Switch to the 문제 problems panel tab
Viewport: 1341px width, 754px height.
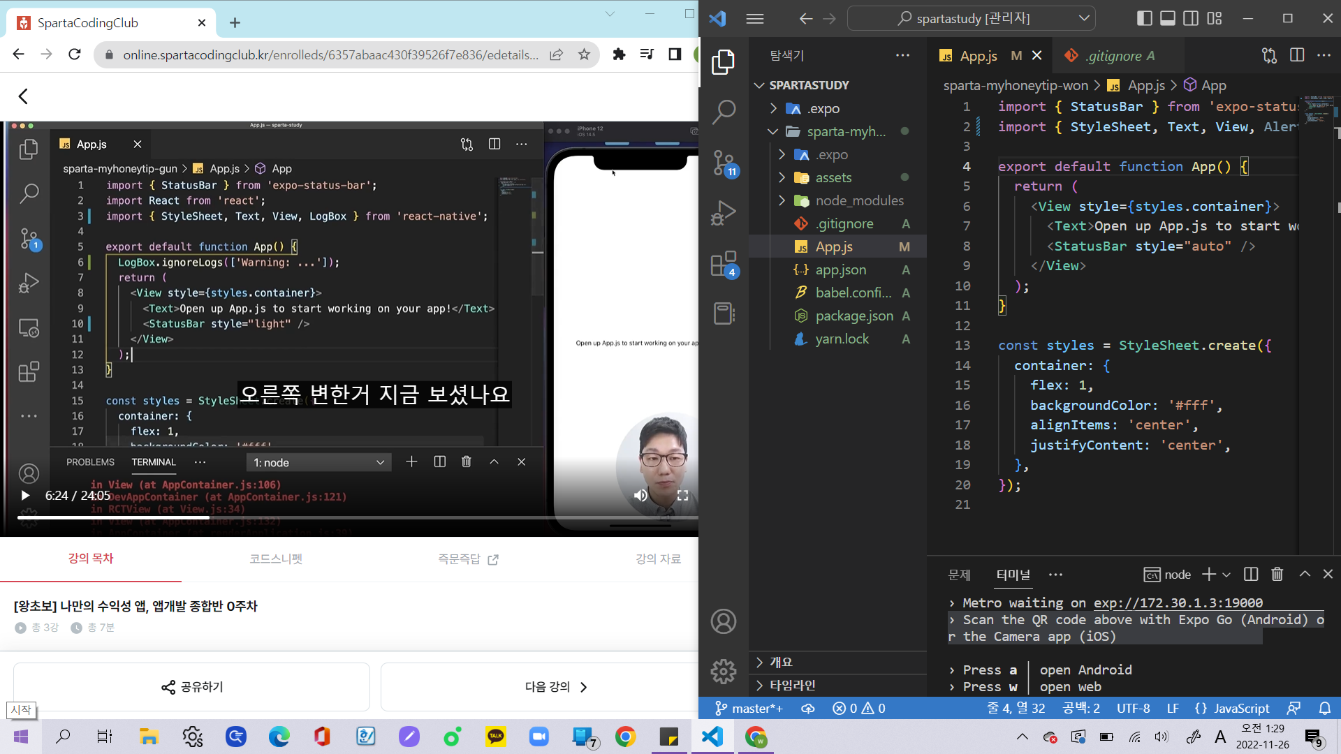pos(959,575)
